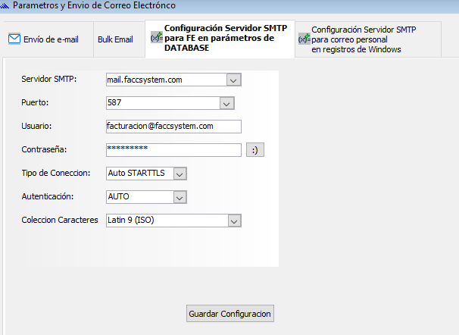
Task: Click the Latin 9 (ISO) charset field
Action: click(165, 221)
